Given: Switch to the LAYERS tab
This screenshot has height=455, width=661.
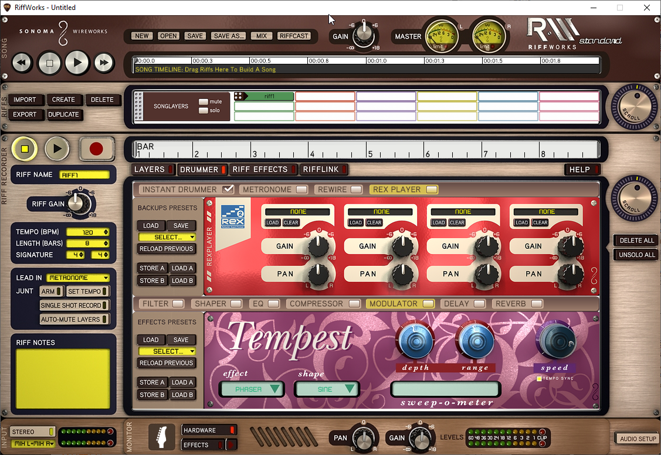Looking at the screenshot, I should coord(153,169).
